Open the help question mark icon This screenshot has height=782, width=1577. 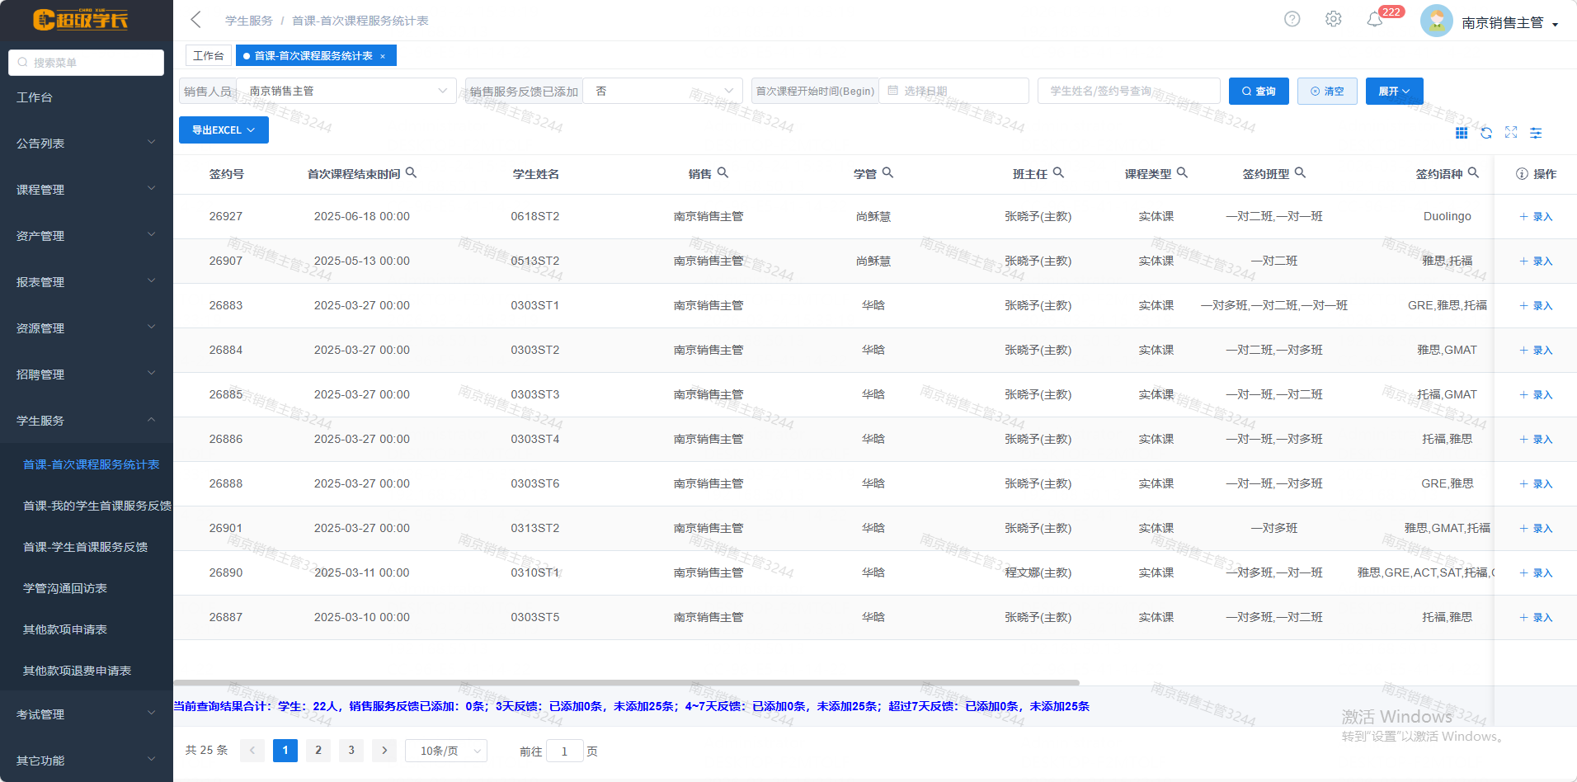[x=1292, y=19]
